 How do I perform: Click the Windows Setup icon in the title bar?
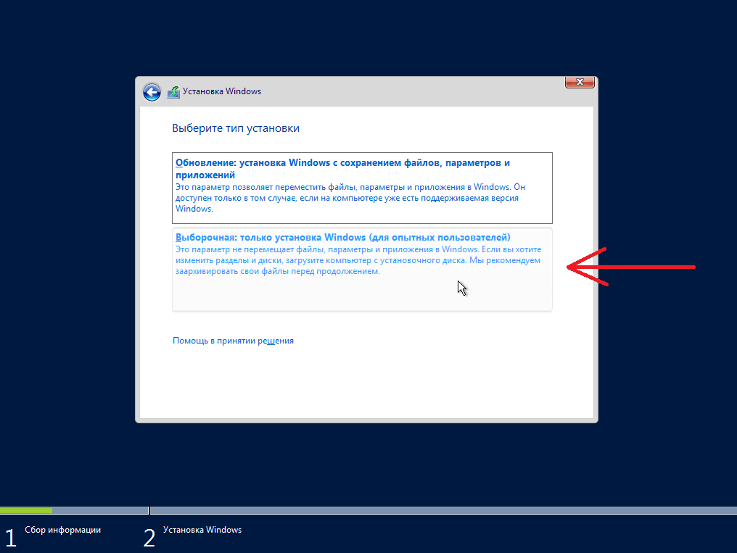pos(173,91)
